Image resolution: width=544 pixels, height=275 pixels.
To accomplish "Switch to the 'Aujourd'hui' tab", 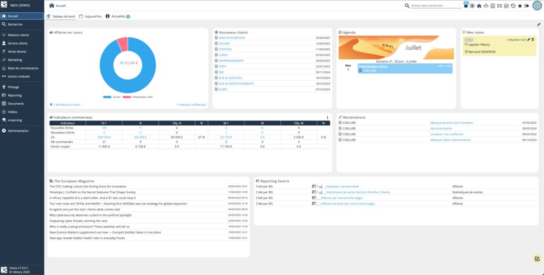I will tap(90, 16).
